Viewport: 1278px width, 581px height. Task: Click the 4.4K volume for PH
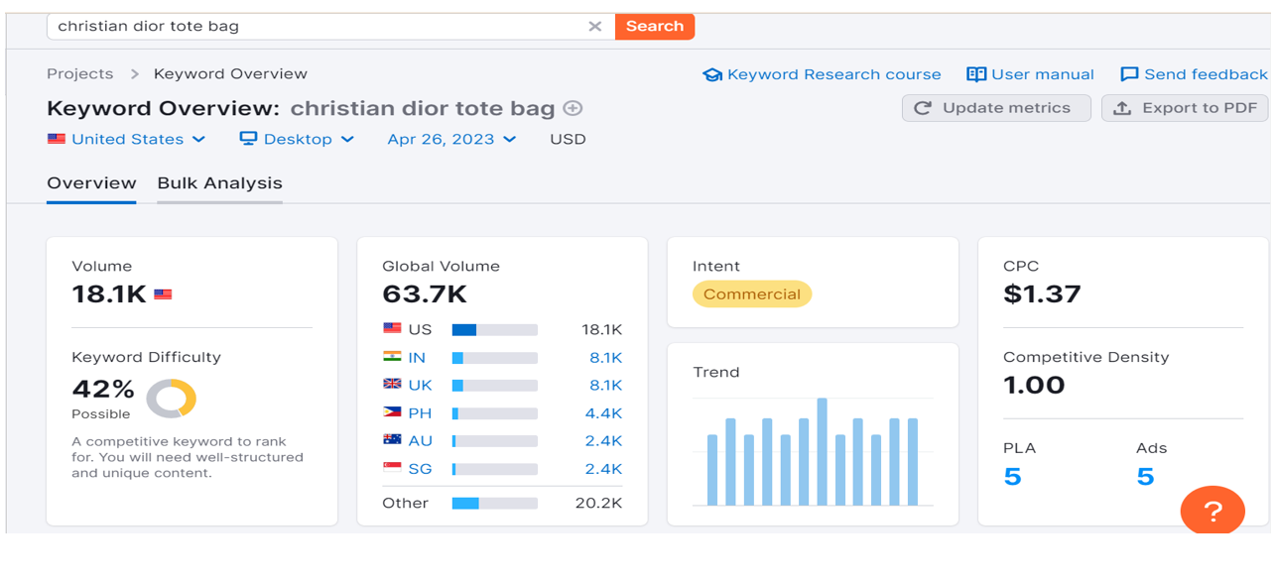coord(604,413)
